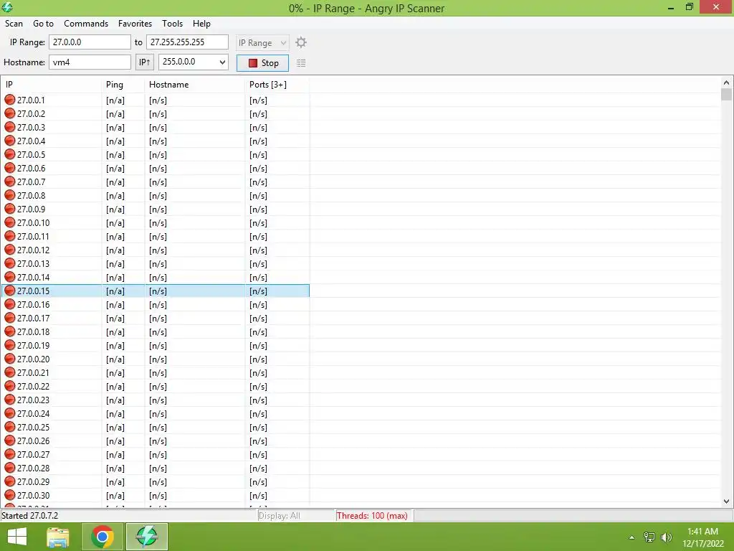734x551 pixels.
Task: Open the Help menu
Action: click(x=201, y=24)
